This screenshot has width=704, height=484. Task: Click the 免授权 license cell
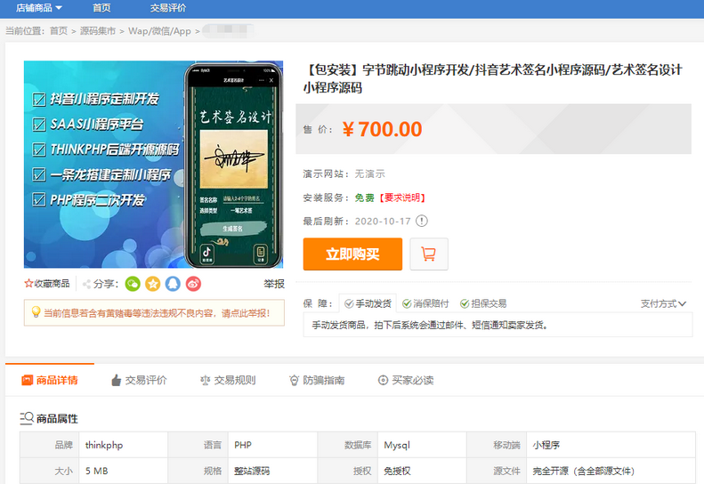click(x=422, y=471)
